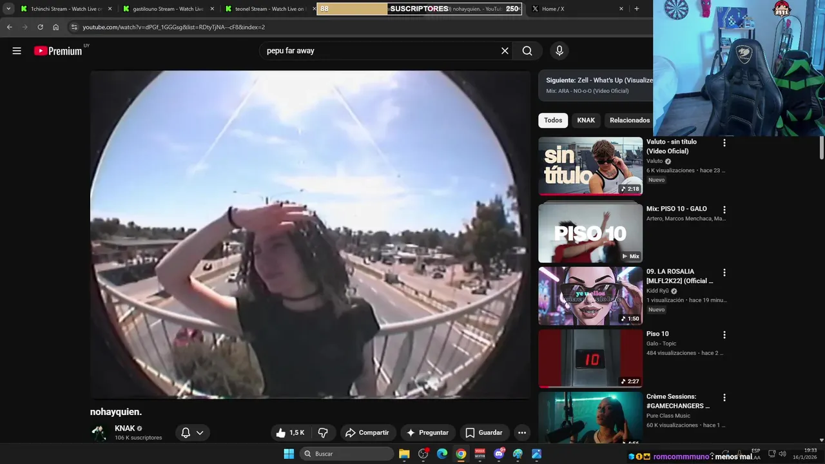
Task: Open options menu for Piso 10 video
Action: [x=724, y=335]
